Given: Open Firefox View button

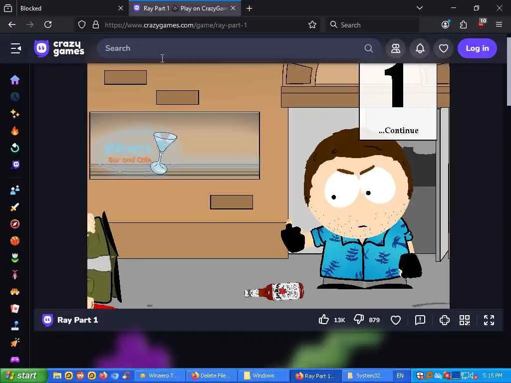Looking at the screenshot, I should [8, 8].
